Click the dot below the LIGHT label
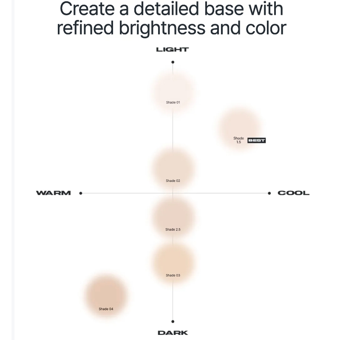 pos(173,62)
